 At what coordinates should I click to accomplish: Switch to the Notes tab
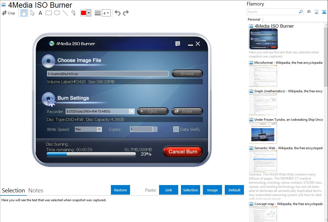(36, 191)
